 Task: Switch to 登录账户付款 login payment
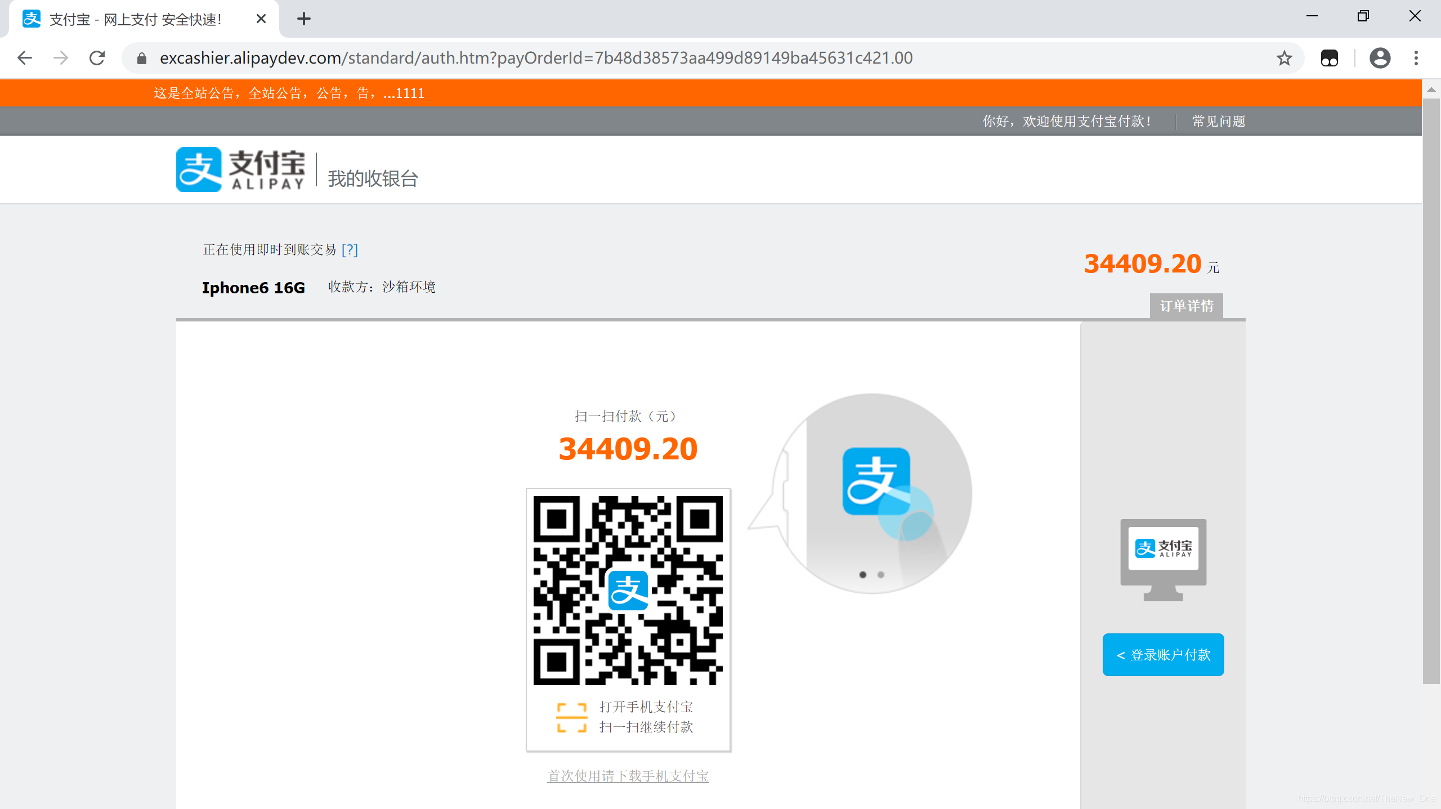pyautogui.click(x=1163, y=655)
